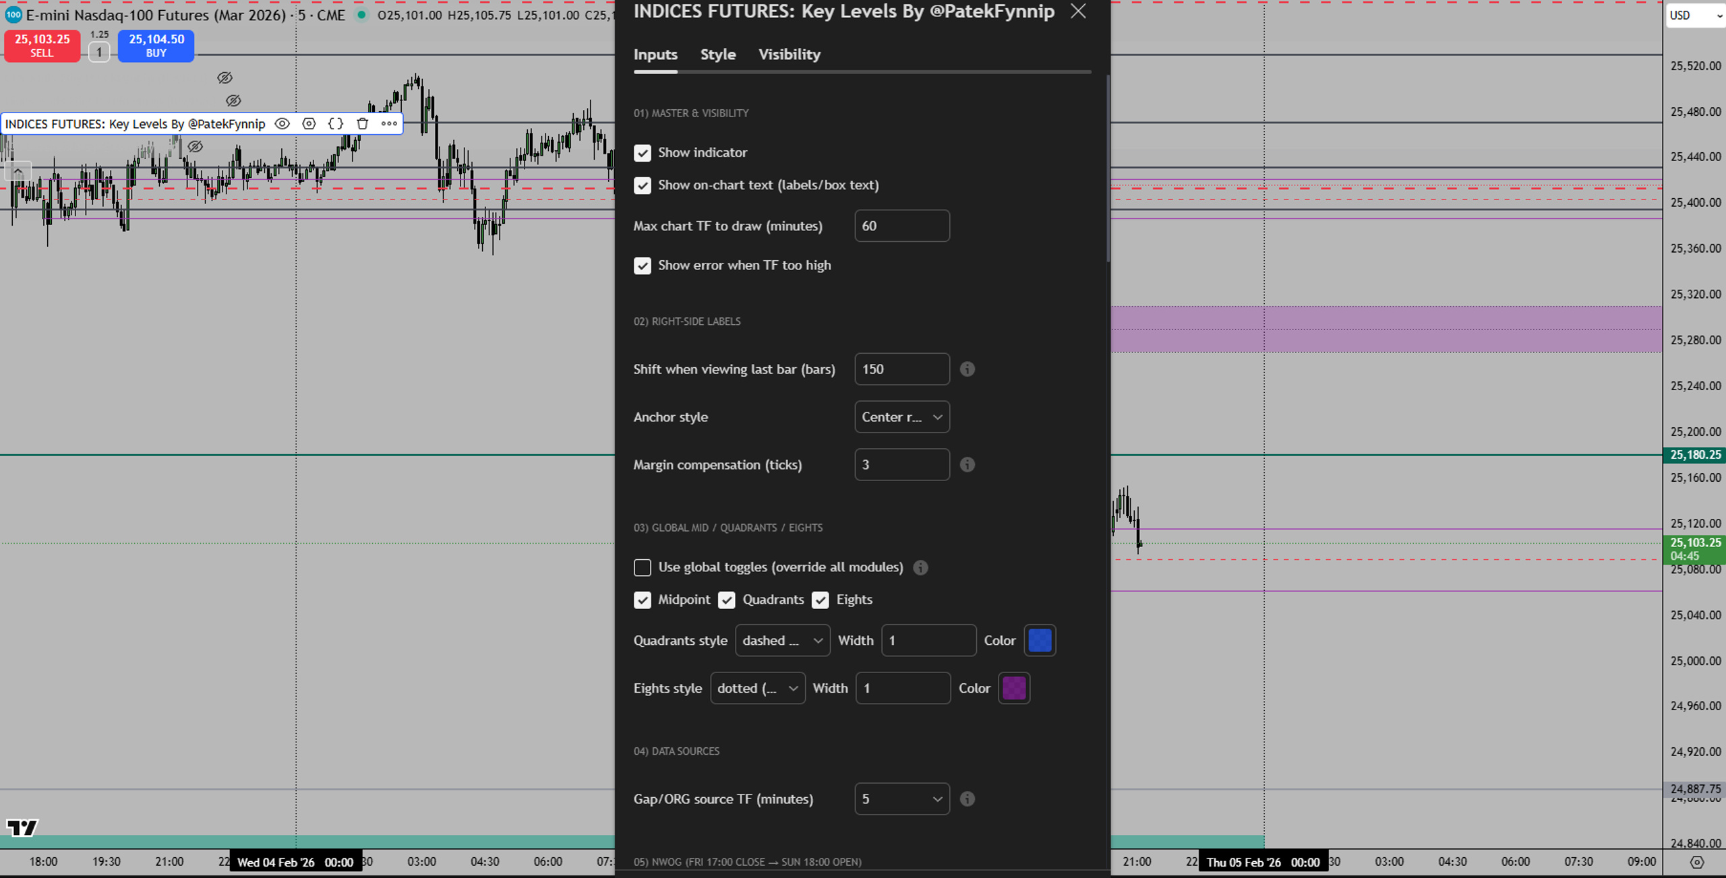1726x878 pixels.
Task: Show info for Gap/ORG source TF
Action: coord(967,799)
